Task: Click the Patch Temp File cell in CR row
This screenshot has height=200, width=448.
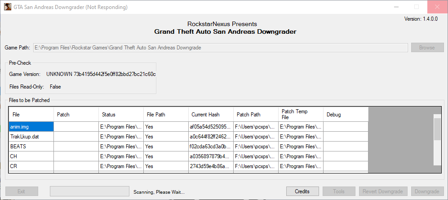Action: point(301,166)
